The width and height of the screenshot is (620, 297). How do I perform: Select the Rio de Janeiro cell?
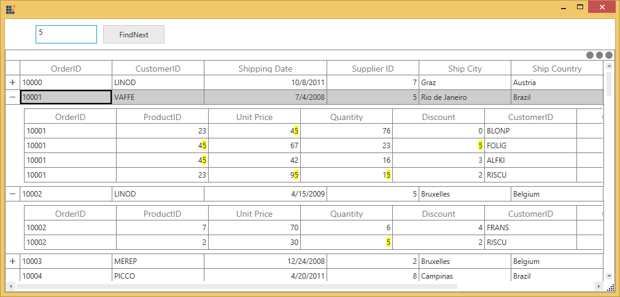(465, 97)
